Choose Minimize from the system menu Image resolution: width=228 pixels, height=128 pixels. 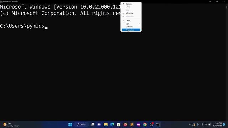131,13
